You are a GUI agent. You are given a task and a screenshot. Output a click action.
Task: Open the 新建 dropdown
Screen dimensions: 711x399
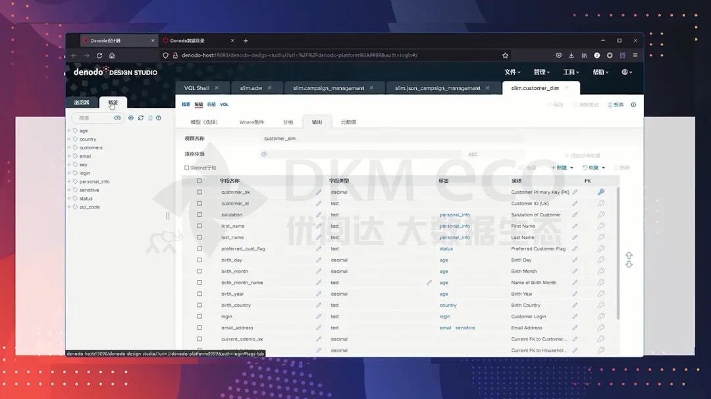[x=562, y=168]
